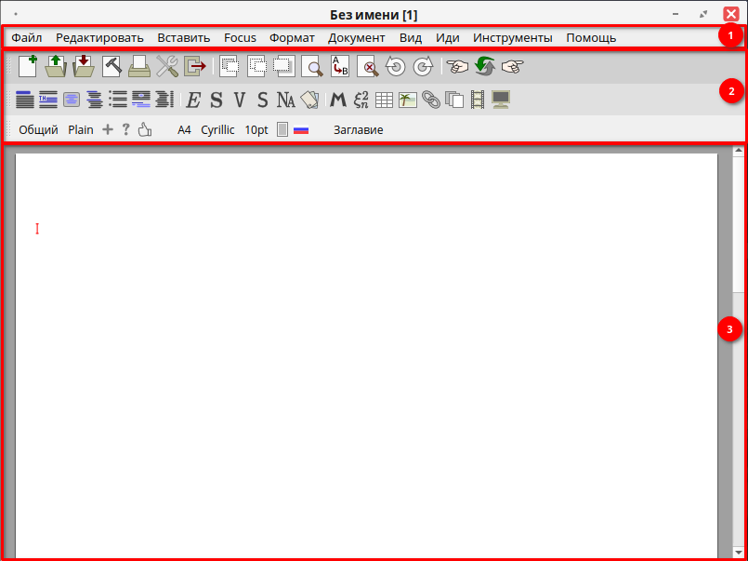Open the Инструменты menu
Image resolution: width=748 pixels, height=561 pixels.
pos(512,38)
